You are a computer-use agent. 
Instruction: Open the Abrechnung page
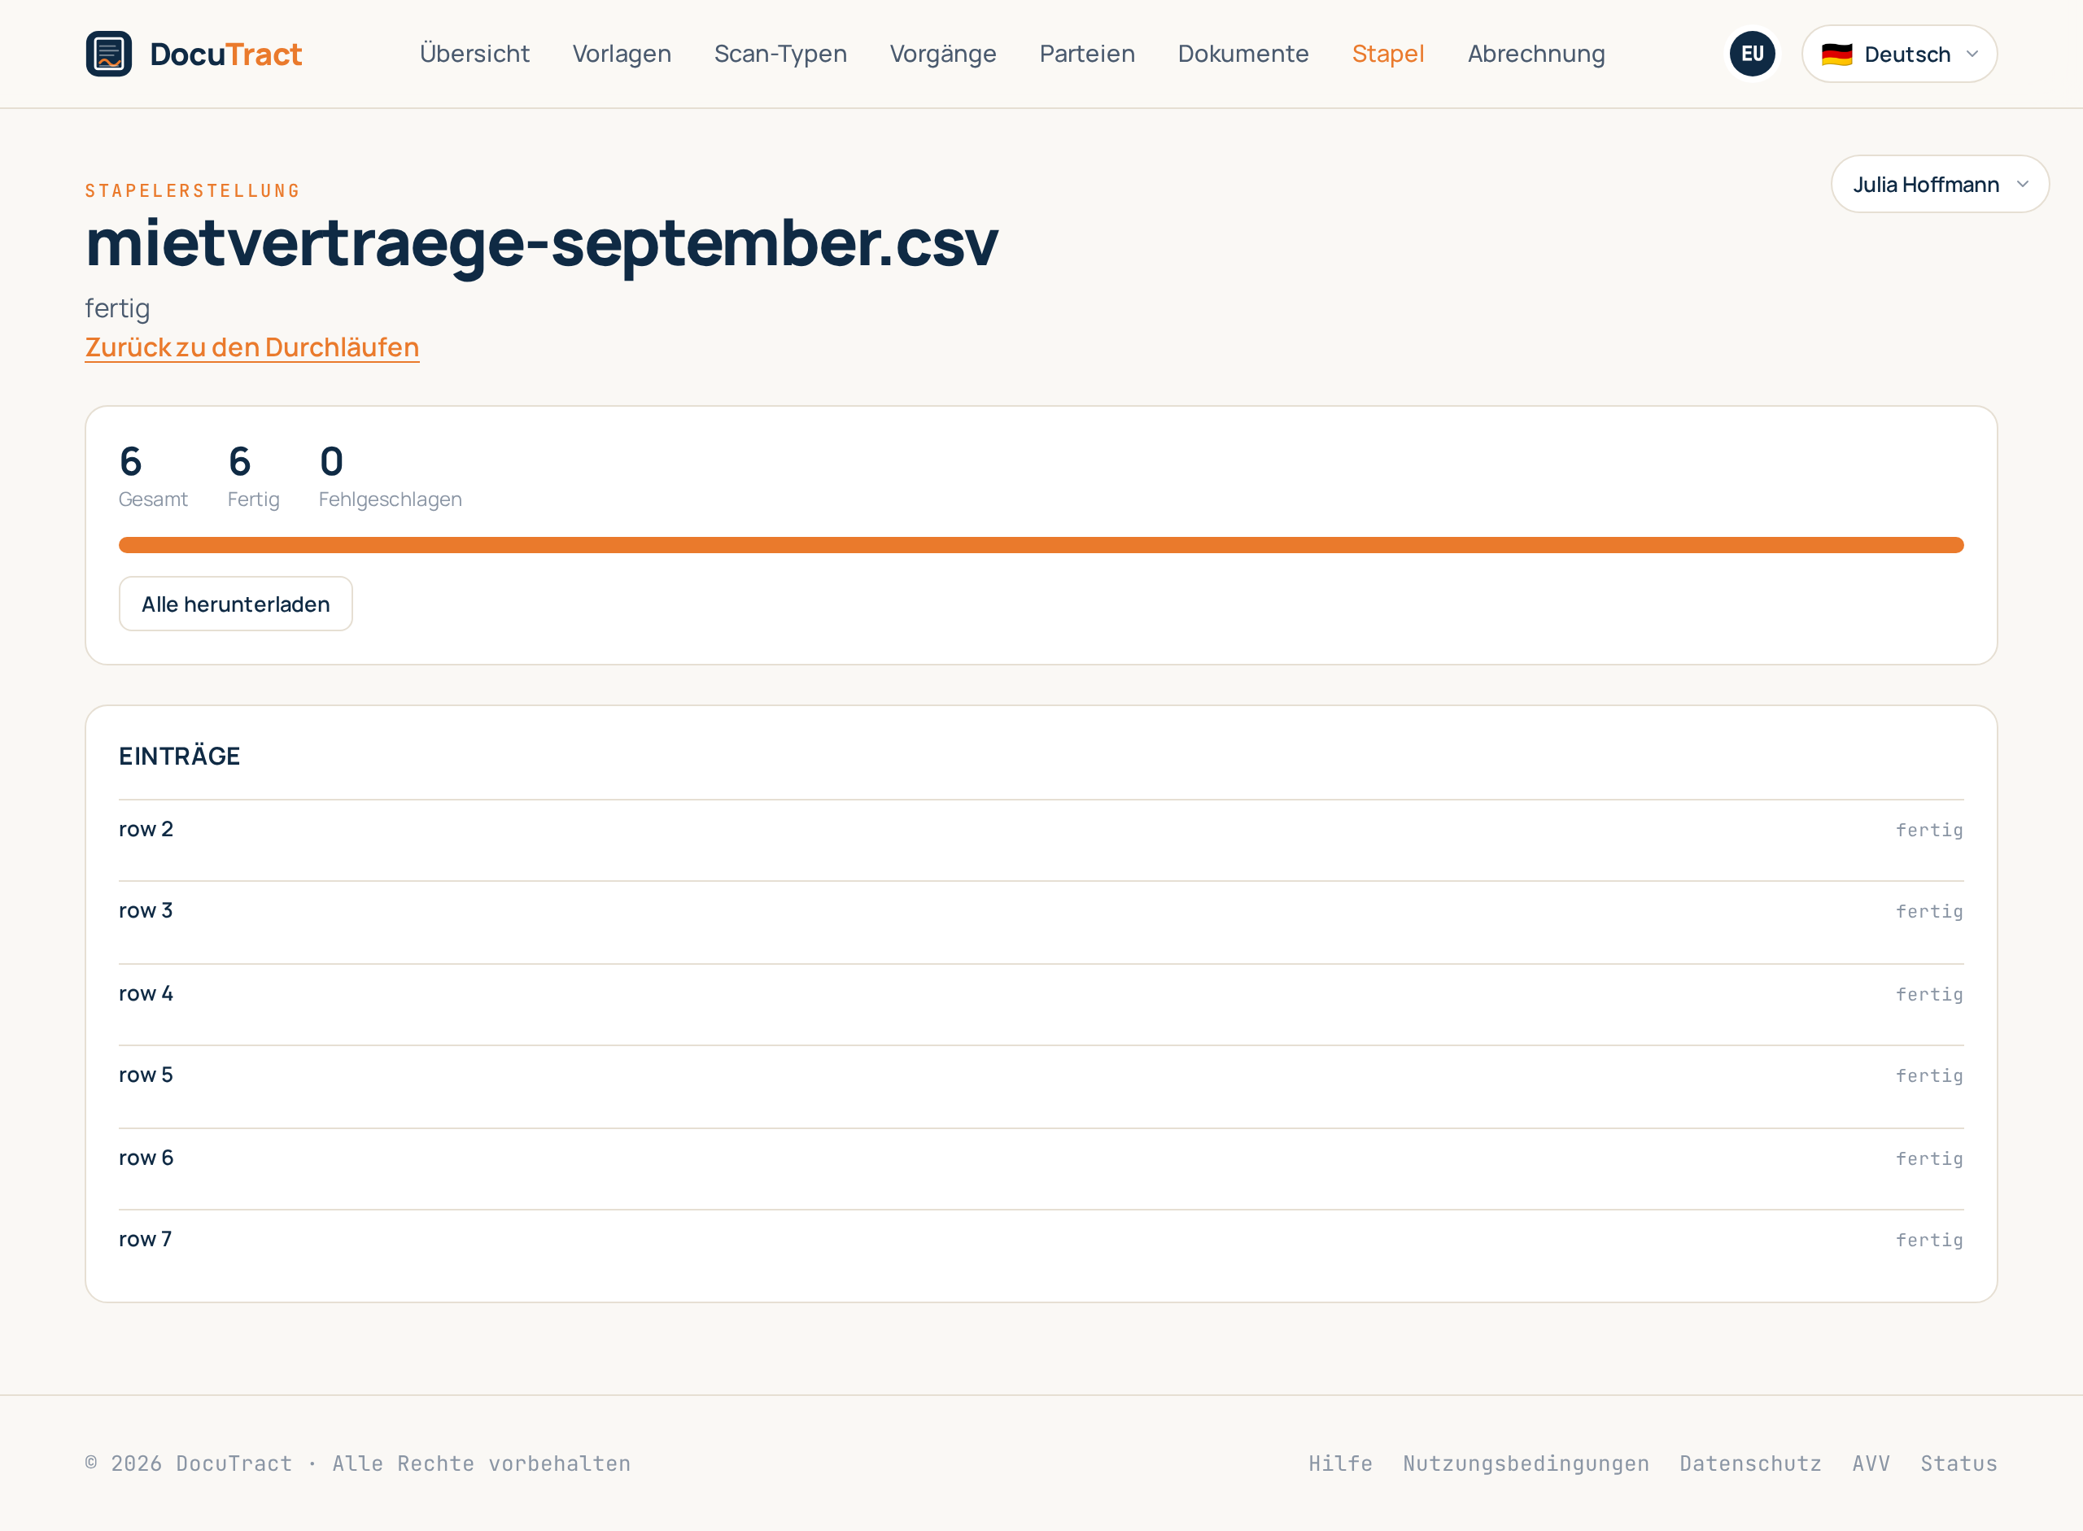point(1536,54)
